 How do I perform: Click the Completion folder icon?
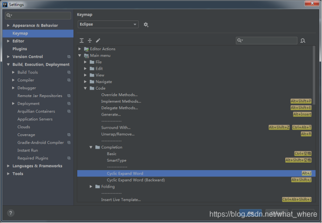point(98,147)
